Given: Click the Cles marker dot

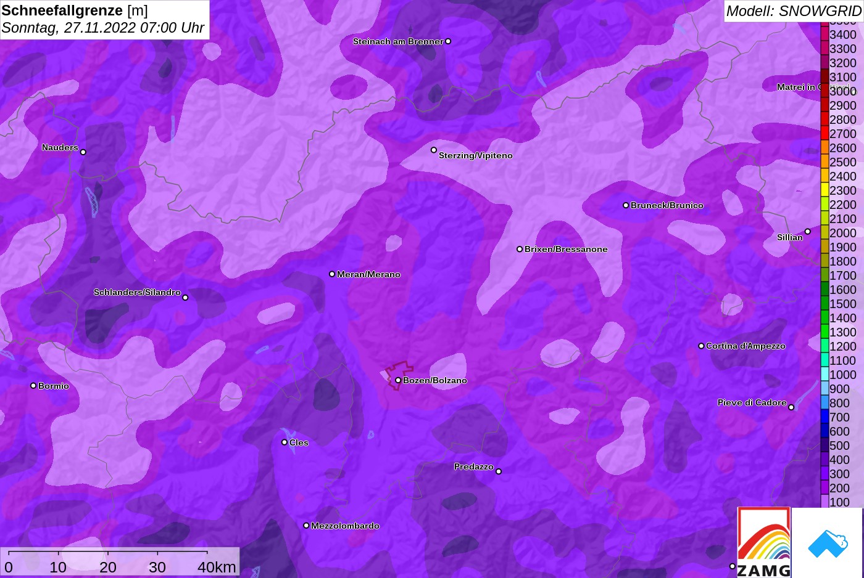Looking at the screenshot, I should (x=285, y=442).
